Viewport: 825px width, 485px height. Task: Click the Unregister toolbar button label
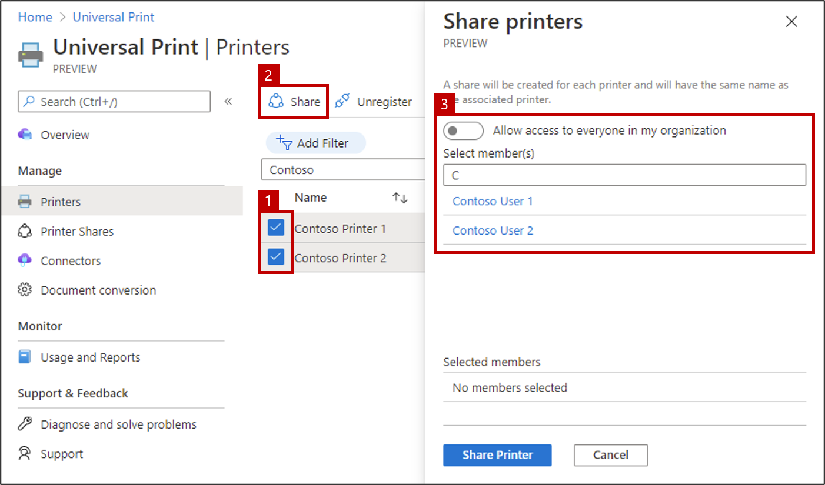point(384,102)
